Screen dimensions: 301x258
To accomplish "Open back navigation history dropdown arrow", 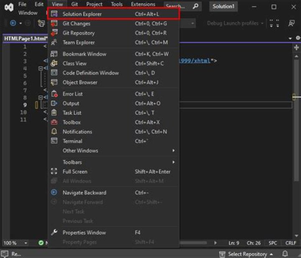I will point(20,23).
